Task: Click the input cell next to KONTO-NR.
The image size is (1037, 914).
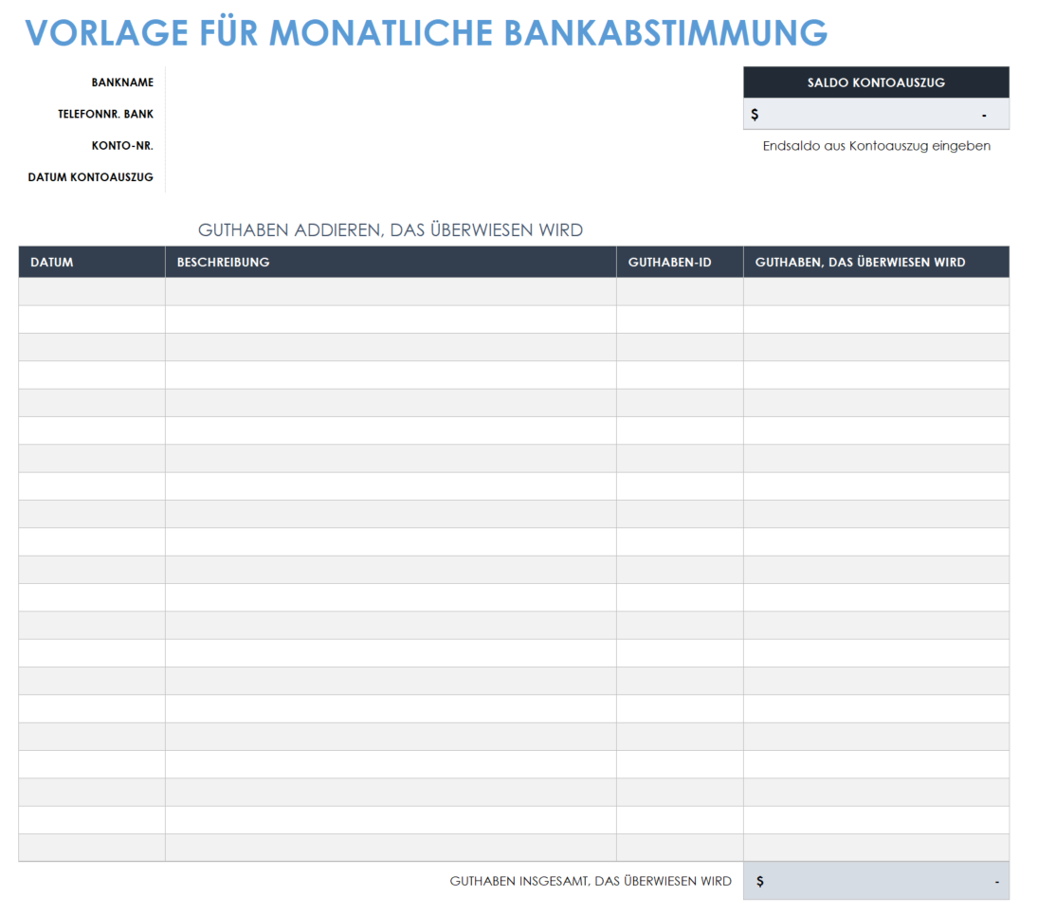Action: (x=454, y=145)
